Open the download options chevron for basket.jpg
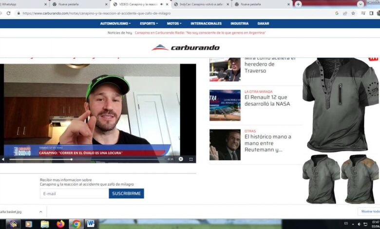The height and width of the screenshot is (229, 380). [41, 212]
